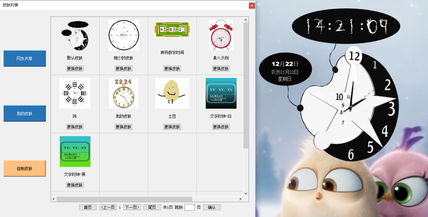Close the 皮肤列表 window

pos(252,6)
